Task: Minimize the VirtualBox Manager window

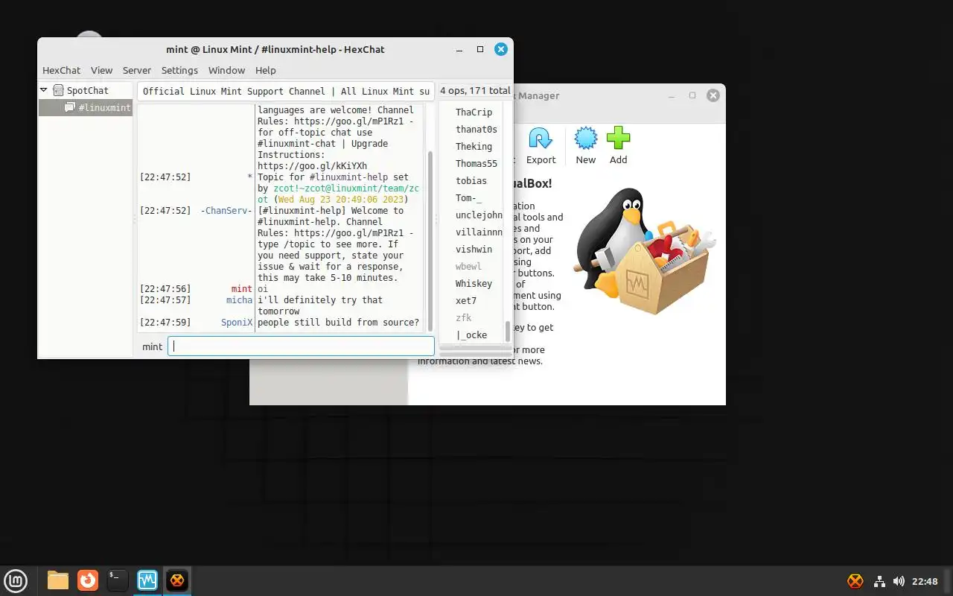Action: click(x=672, y=95)
